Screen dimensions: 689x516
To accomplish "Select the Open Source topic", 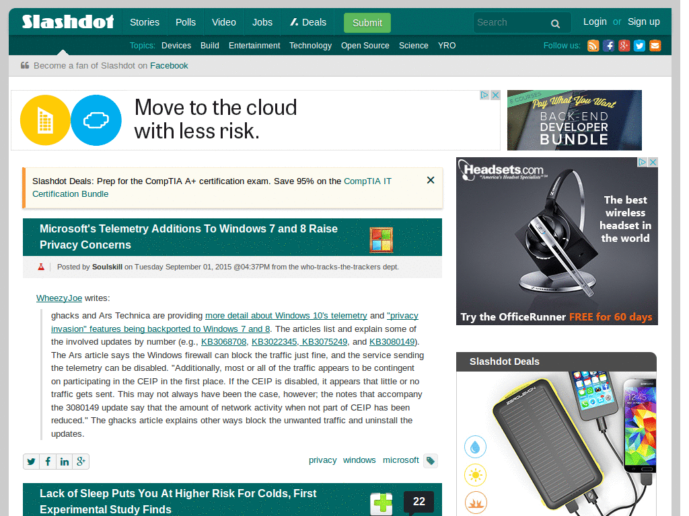I will click(x=365, y=46).
